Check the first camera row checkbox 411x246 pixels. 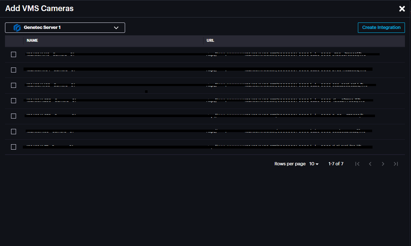click(x=14, y=55)
